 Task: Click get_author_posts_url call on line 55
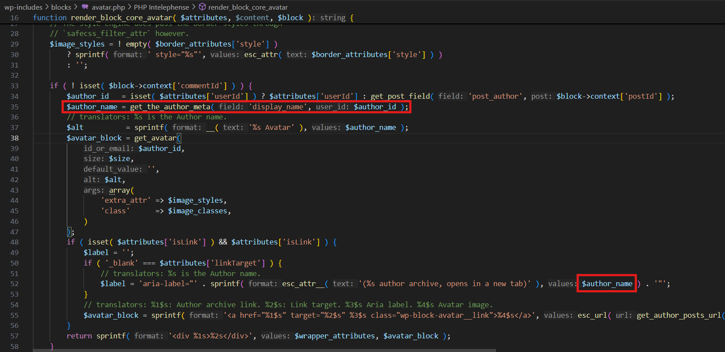click(678, 316)
